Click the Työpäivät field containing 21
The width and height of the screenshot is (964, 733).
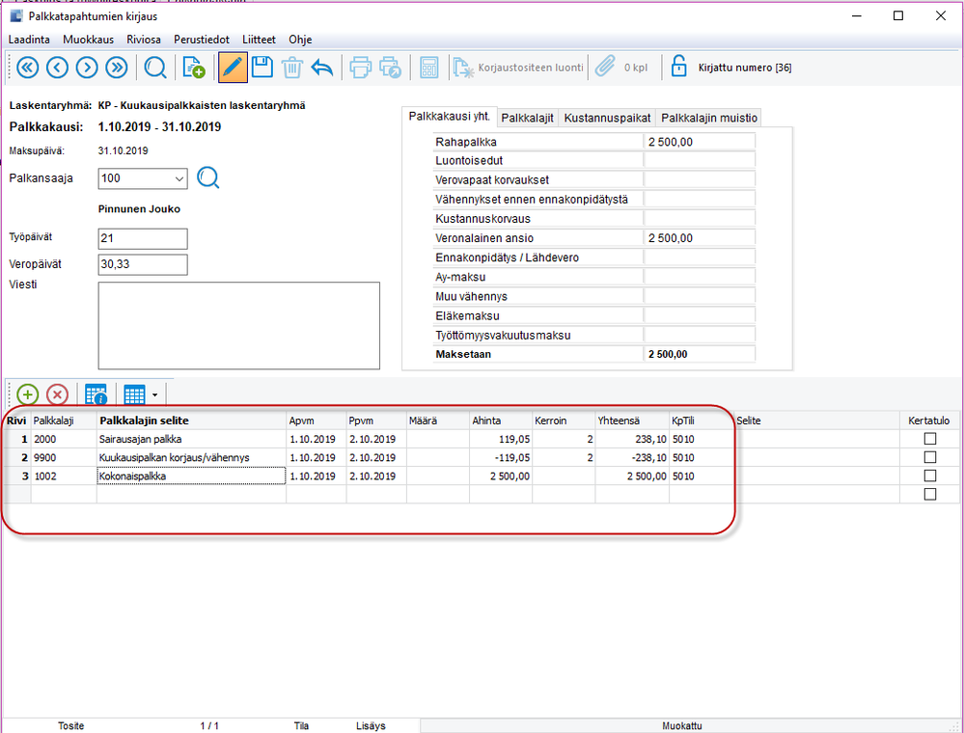point(142,238)
